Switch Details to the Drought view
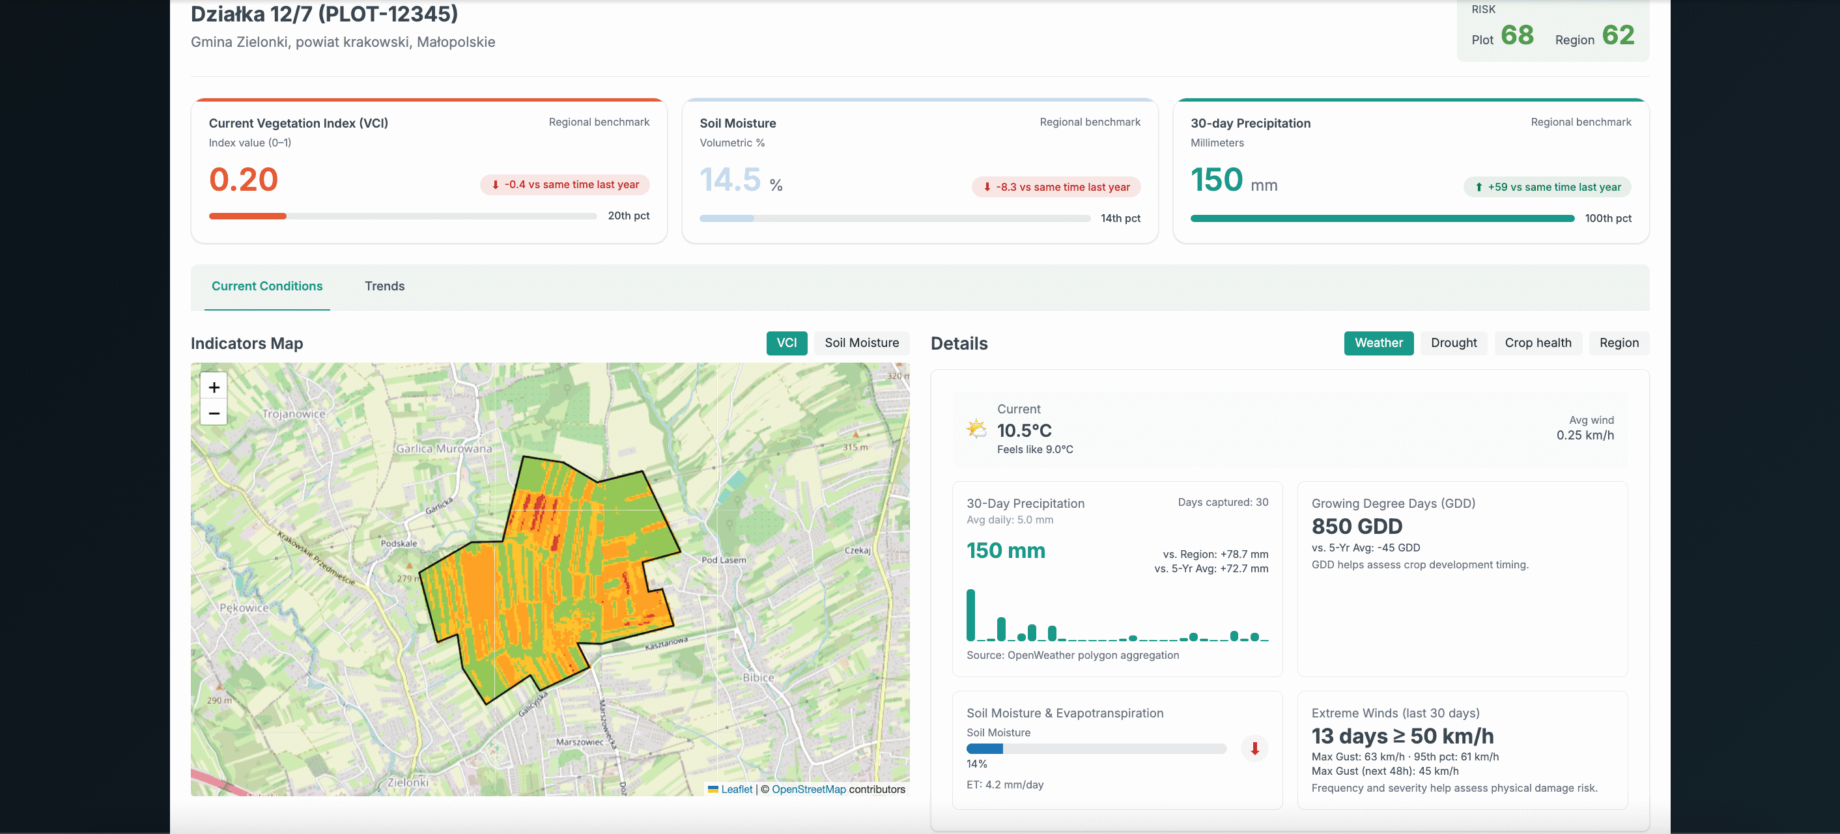This screenshot has height=834, width=1840. (1454, 342)
